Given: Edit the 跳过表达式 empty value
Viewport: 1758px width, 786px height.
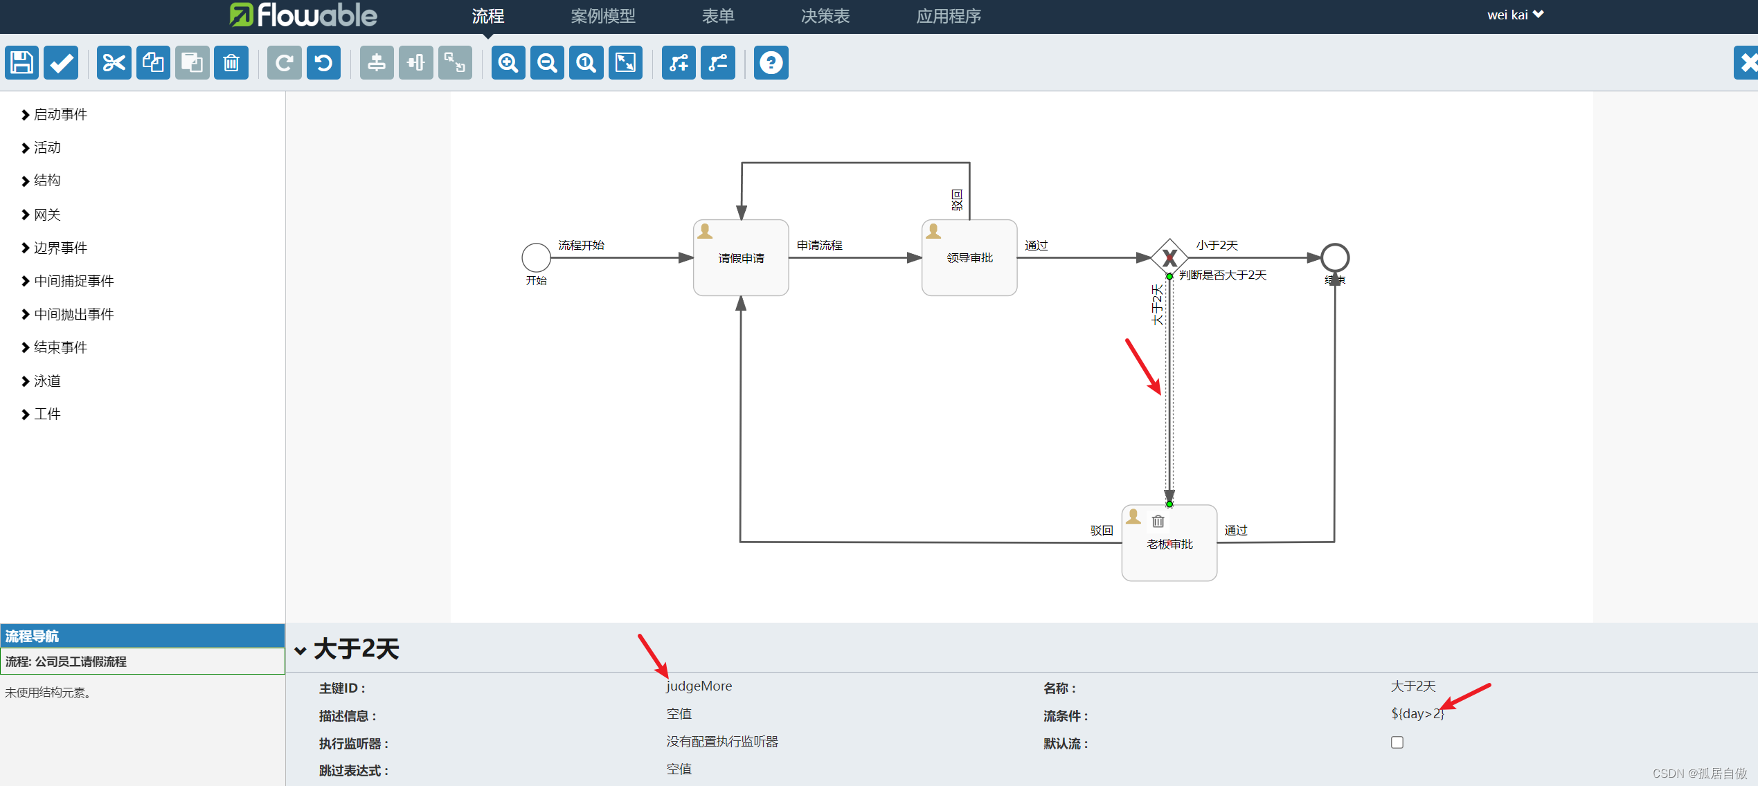Looking at the screenshot, I should [679, 769].
